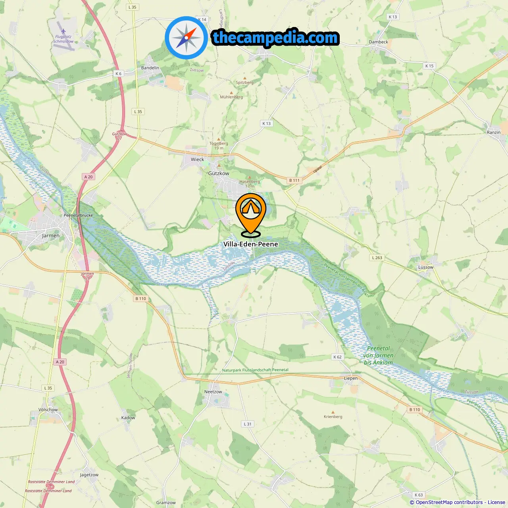508x508 pixels.
Task: Select the Dambeck village label
Action: click(x=379, y=42)
